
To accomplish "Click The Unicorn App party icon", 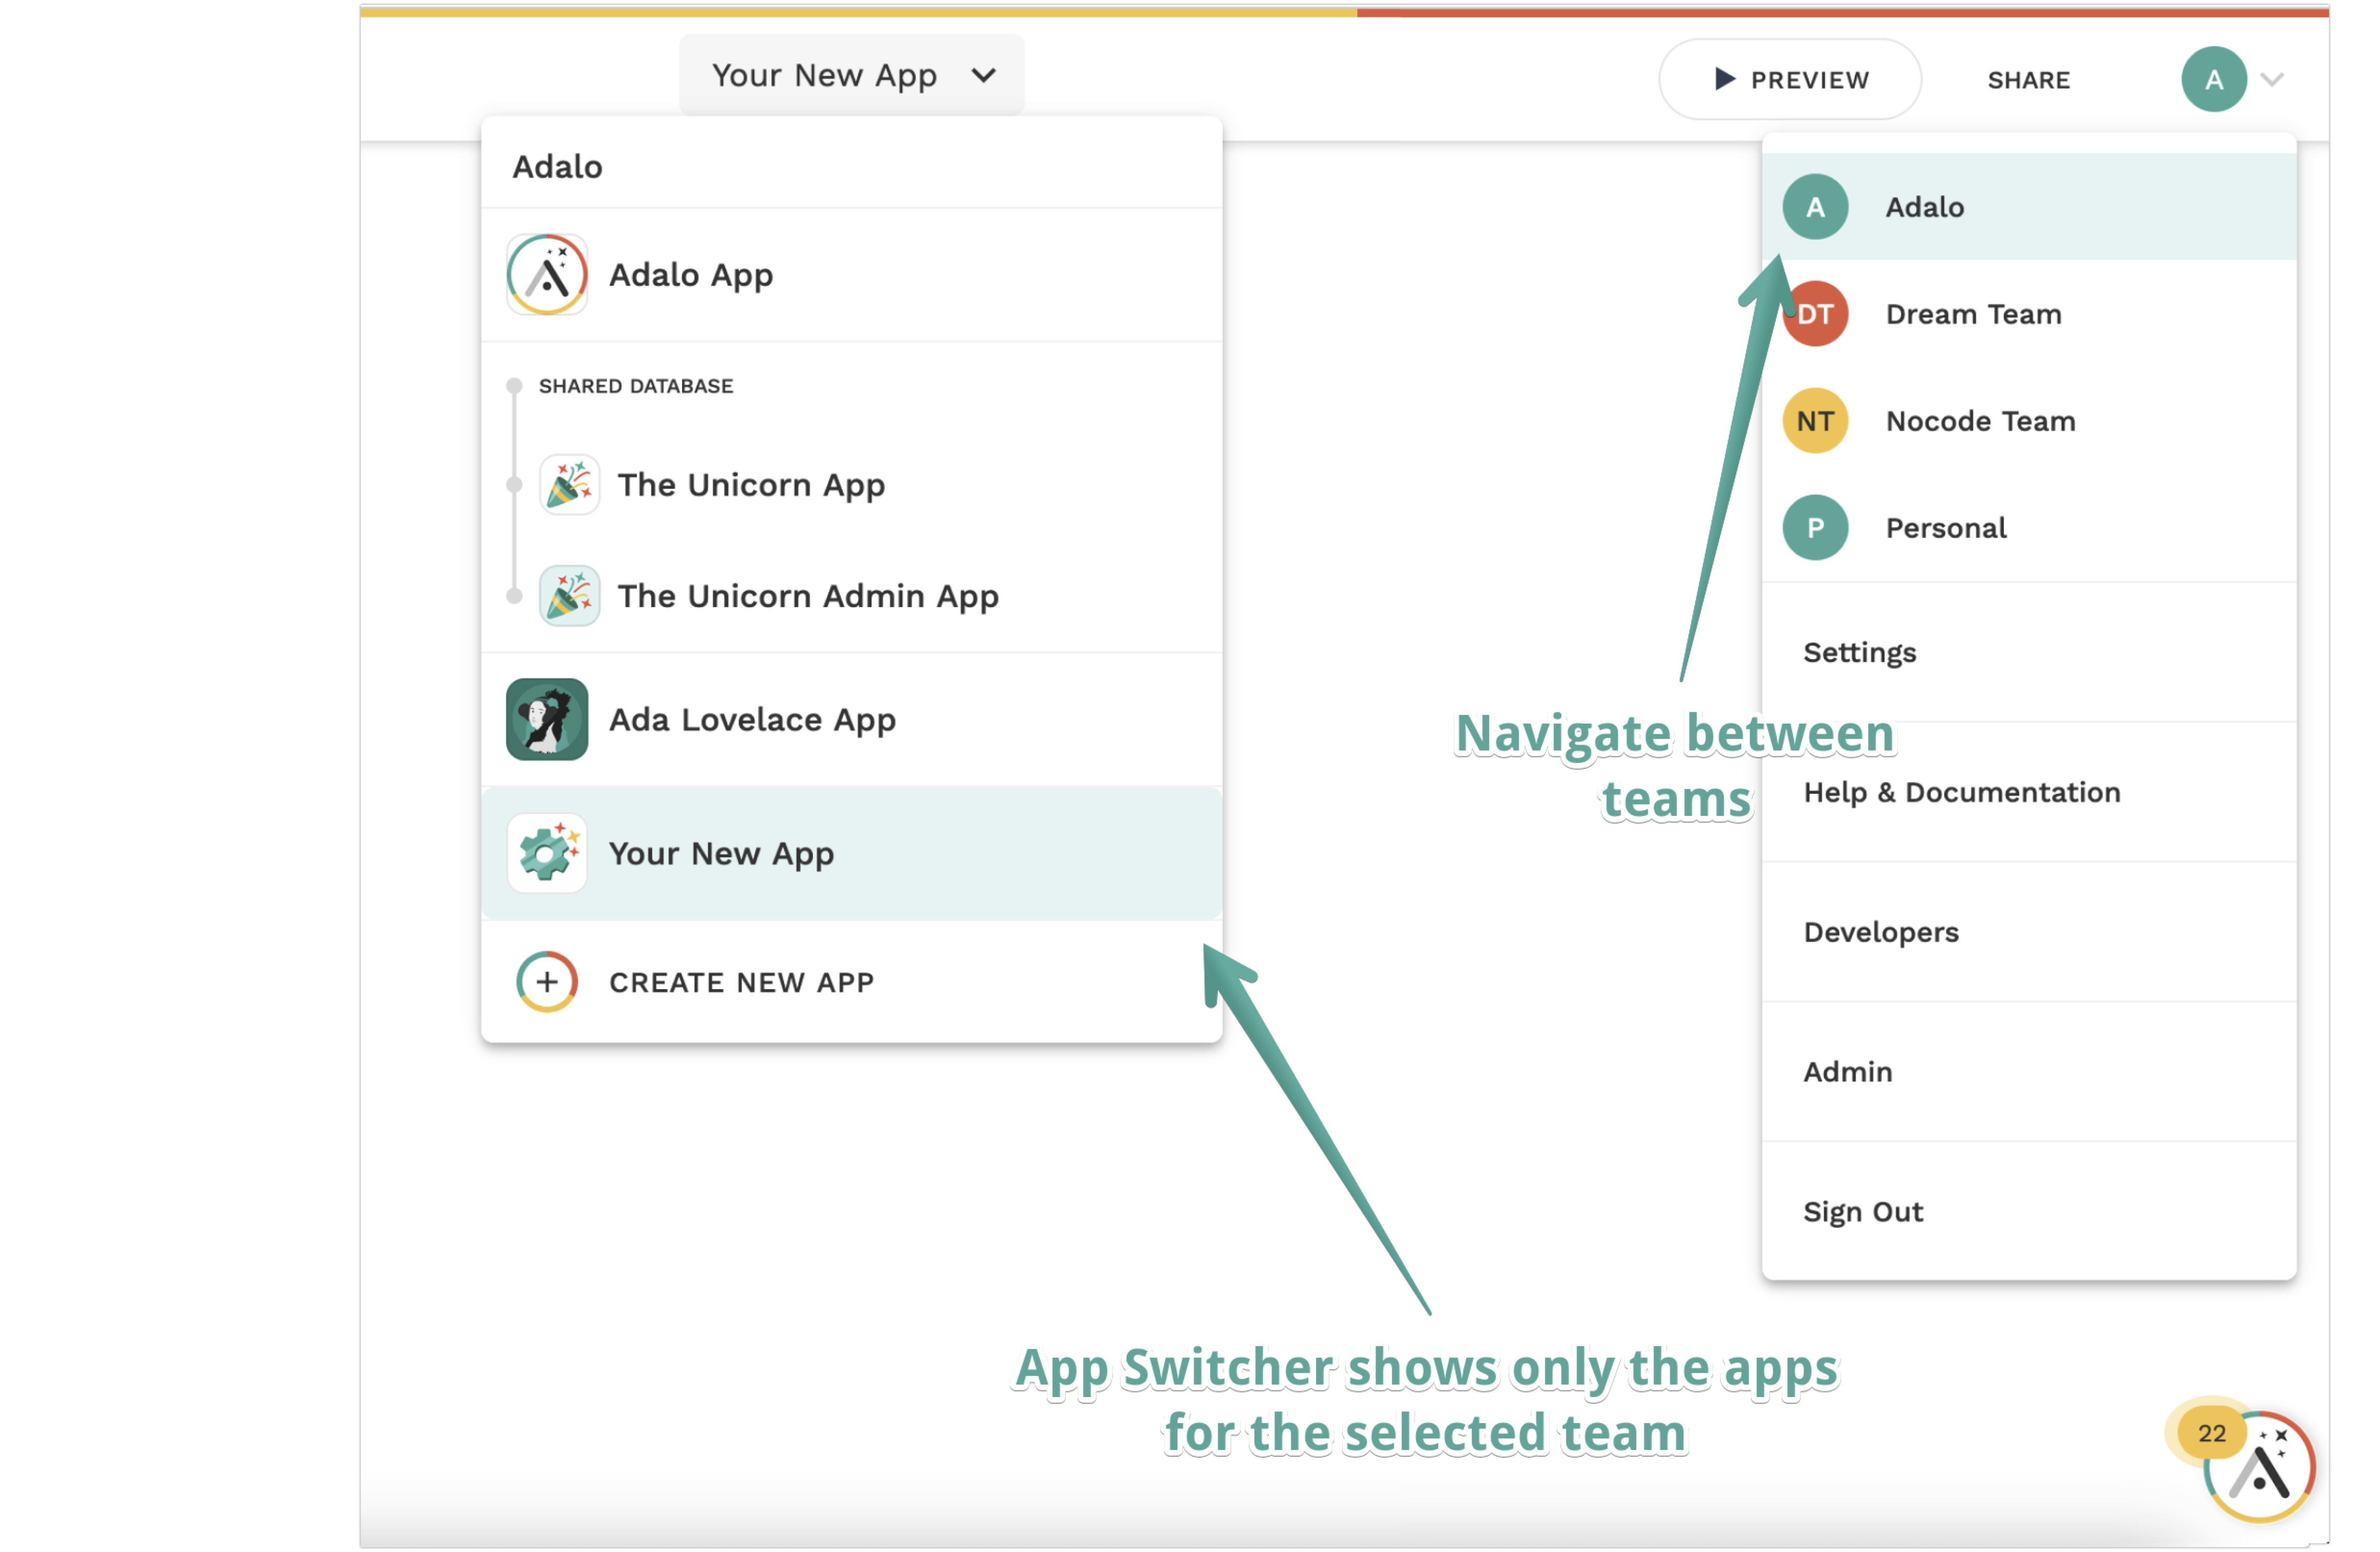I will 570,485.
